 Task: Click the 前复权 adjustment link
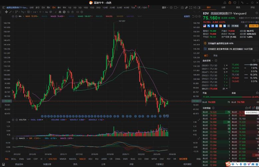[187, 16]
